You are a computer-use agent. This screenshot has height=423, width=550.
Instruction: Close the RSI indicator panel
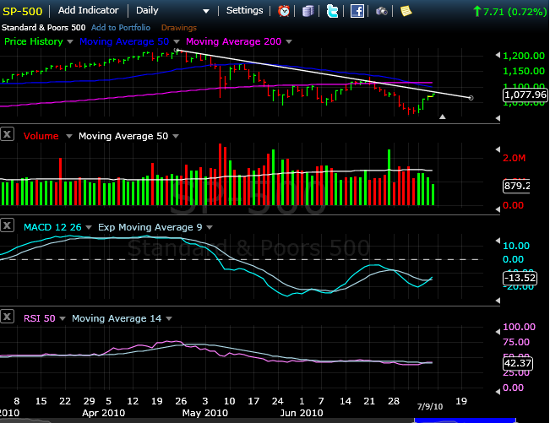8,317
